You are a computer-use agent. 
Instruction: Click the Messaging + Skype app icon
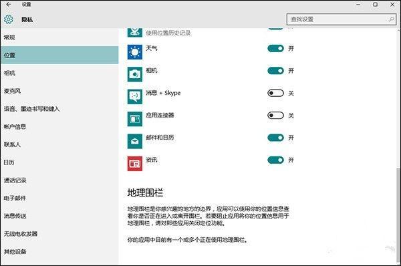click(135, 96)
